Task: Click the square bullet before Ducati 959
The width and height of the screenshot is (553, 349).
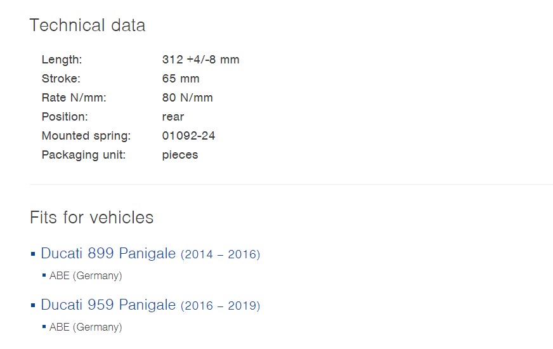Action: pos(33,306)
